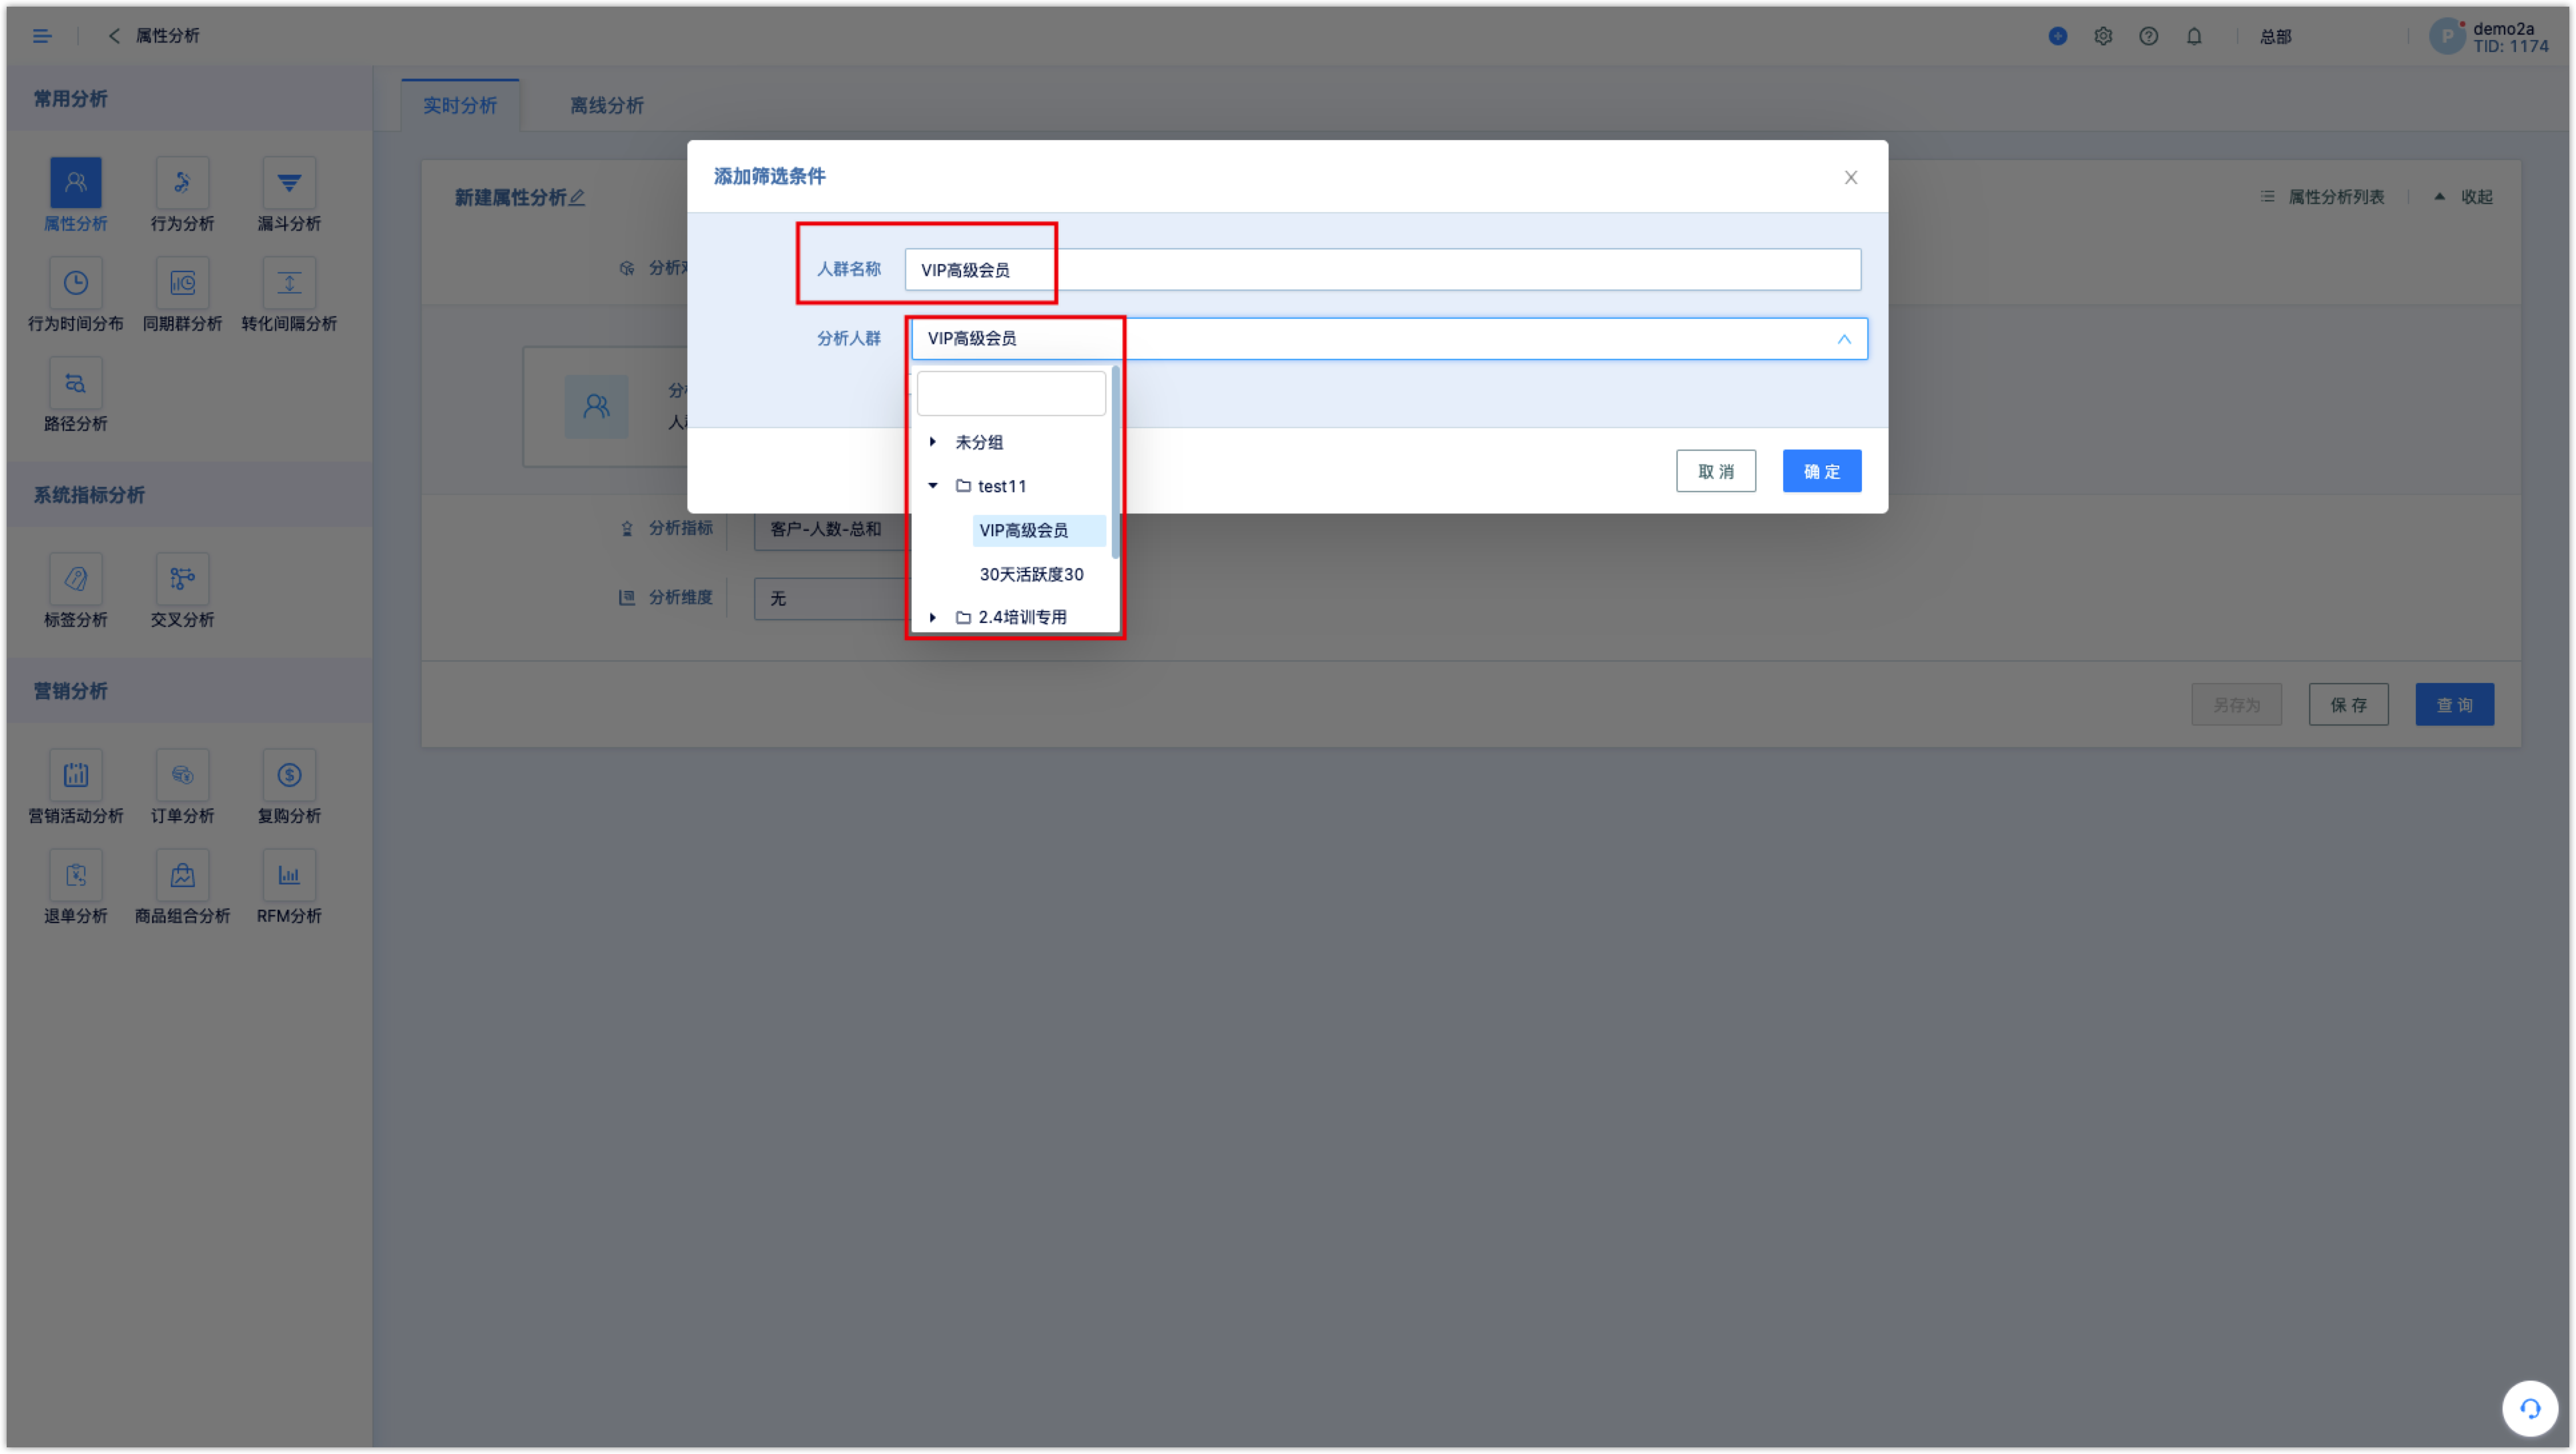Select 30天活跃度30 in dropdown tree

1031,574
